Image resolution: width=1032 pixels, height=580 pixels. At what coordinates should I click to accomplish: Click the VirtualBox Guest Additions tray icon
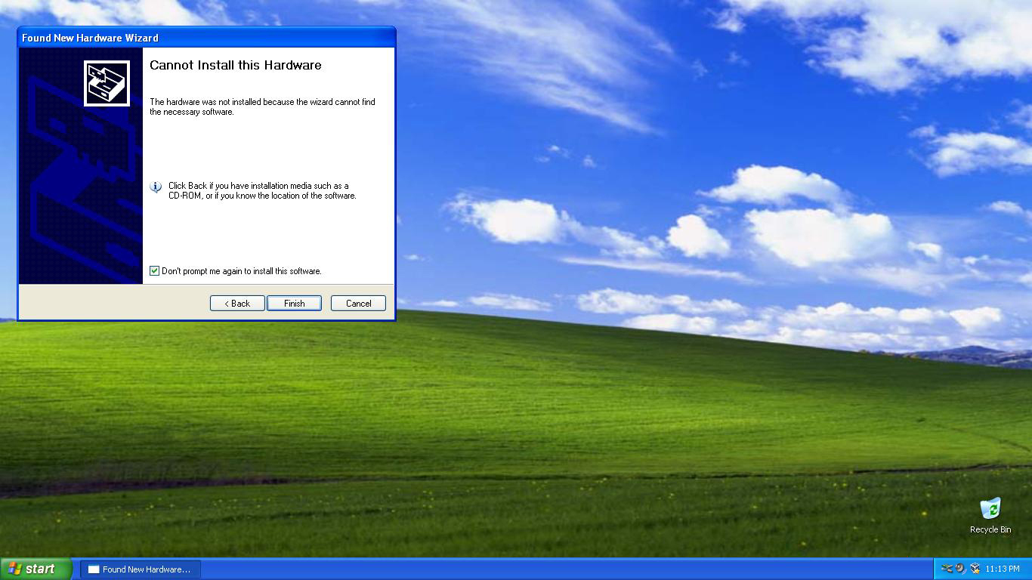(975, 569)
